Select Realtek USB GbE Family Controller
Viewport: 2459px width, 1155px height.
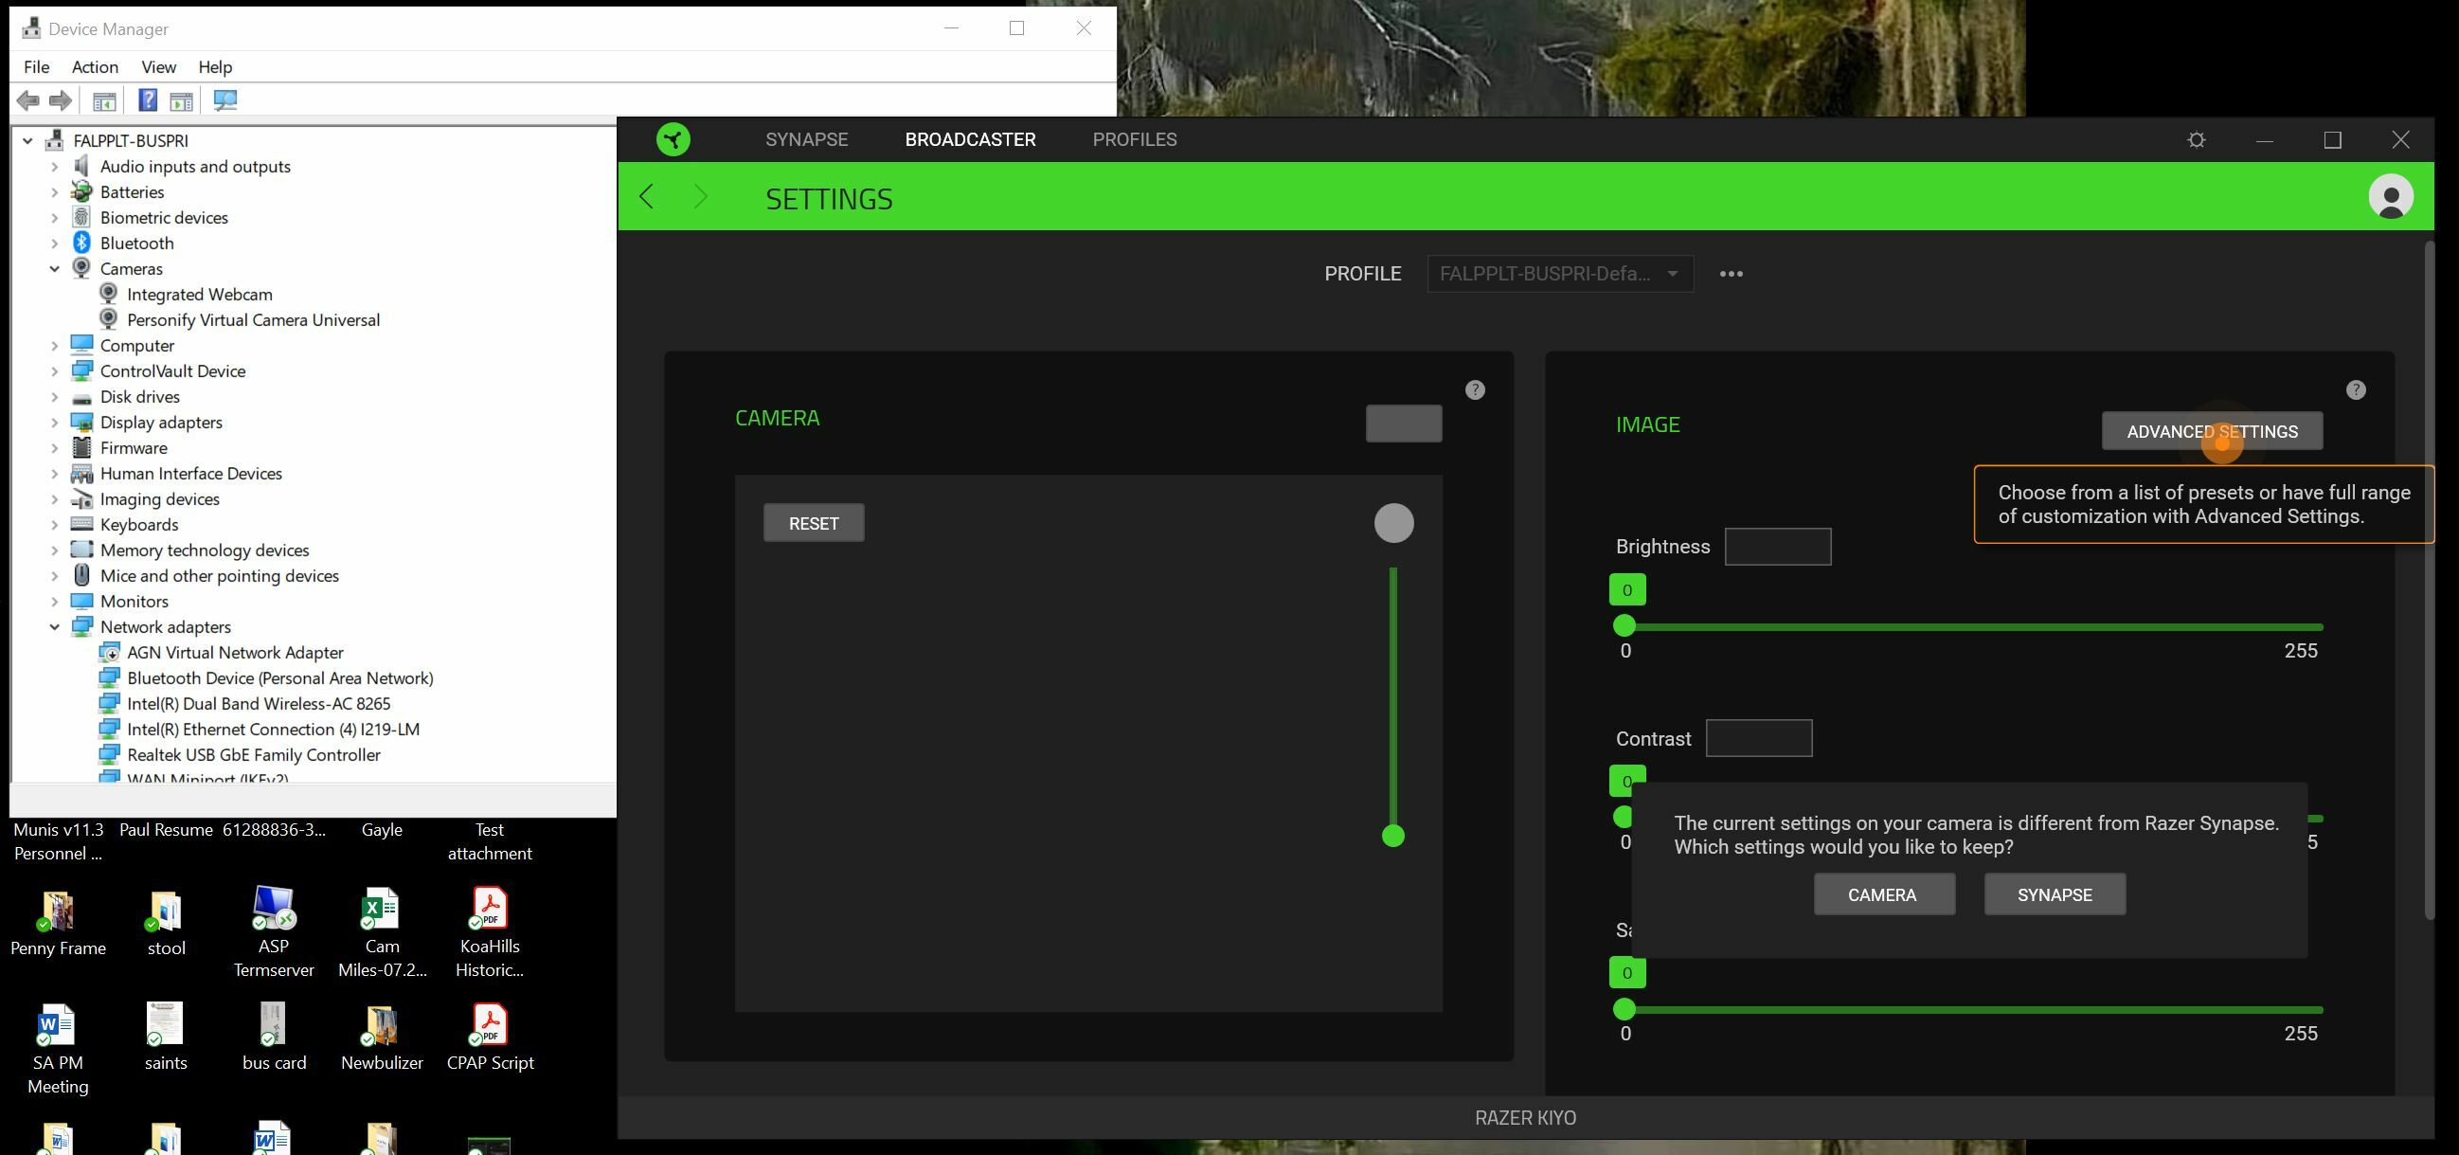coord(254,755)
